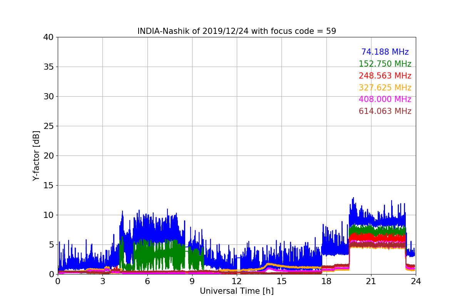
Task: Click the orange bump near 14 hours
Action: tap(269, 264)
